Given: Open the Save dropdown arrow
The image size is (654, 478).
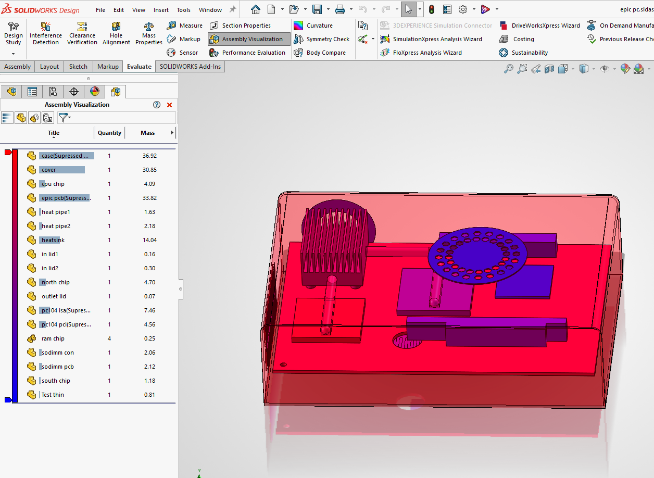Looking at the screenshot, I should 328,9.
